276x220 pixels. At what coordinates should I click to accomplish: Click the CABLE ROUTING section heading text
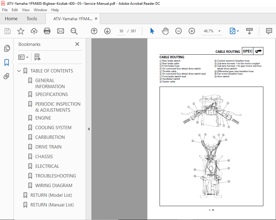172,57
